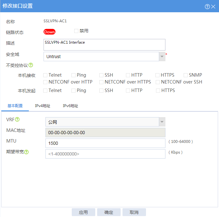Viewport: 219px width, 217px height.
Task: Toggle SSH checkbox in 本机接收 row
Action: click(x=102, y=75)
